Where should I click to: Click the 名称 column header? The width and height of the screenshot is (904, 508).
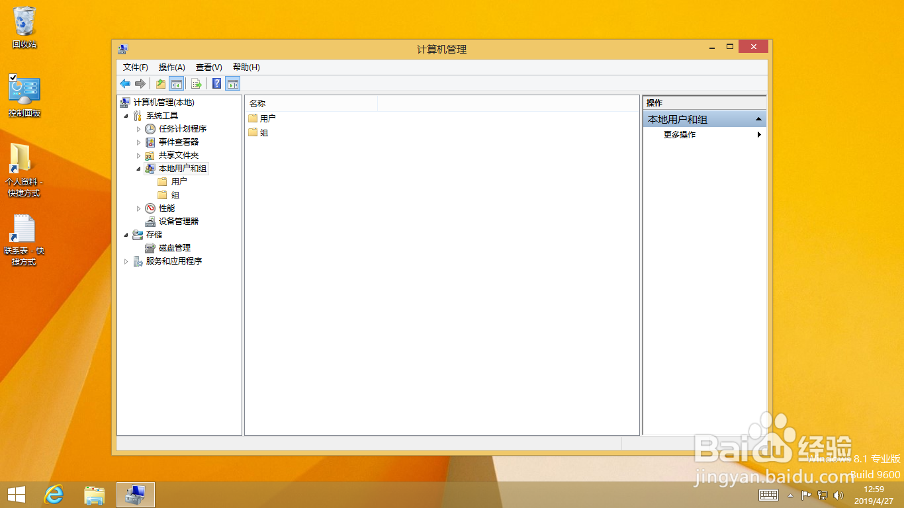(x=311, y=103)
